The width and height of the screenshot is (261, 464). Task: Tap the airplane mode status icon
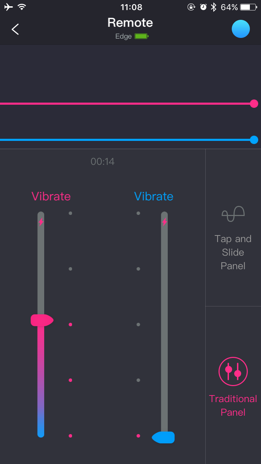[x=9, y=7]
